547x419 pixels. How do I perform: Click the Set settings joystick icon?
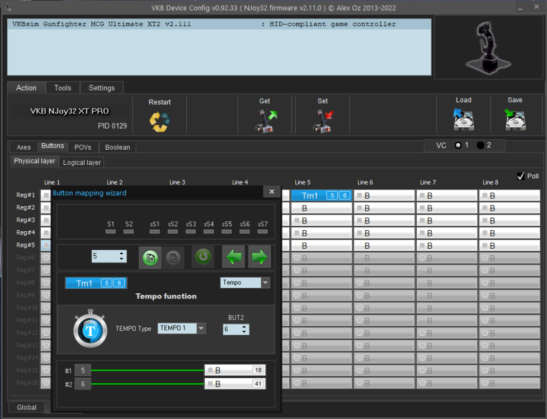point(324,120)
